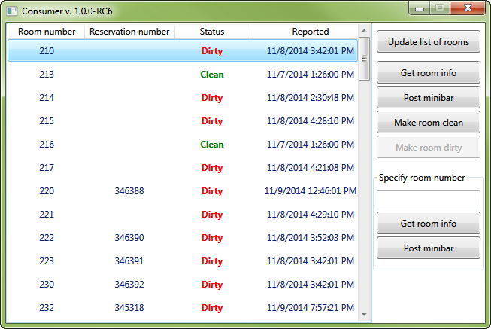
Task: Click the lower Post minibar button
Action: click(x=428, y=248)
